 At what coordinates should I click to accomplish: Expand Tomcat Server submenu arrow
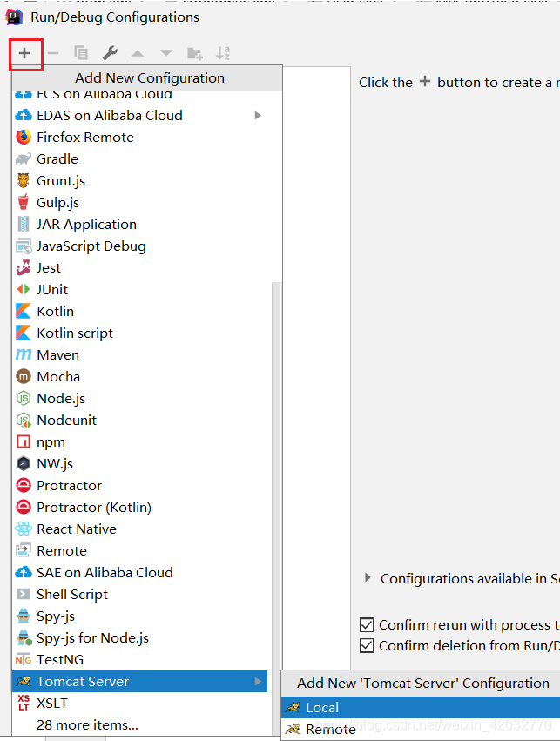click(x=258, y=681)
